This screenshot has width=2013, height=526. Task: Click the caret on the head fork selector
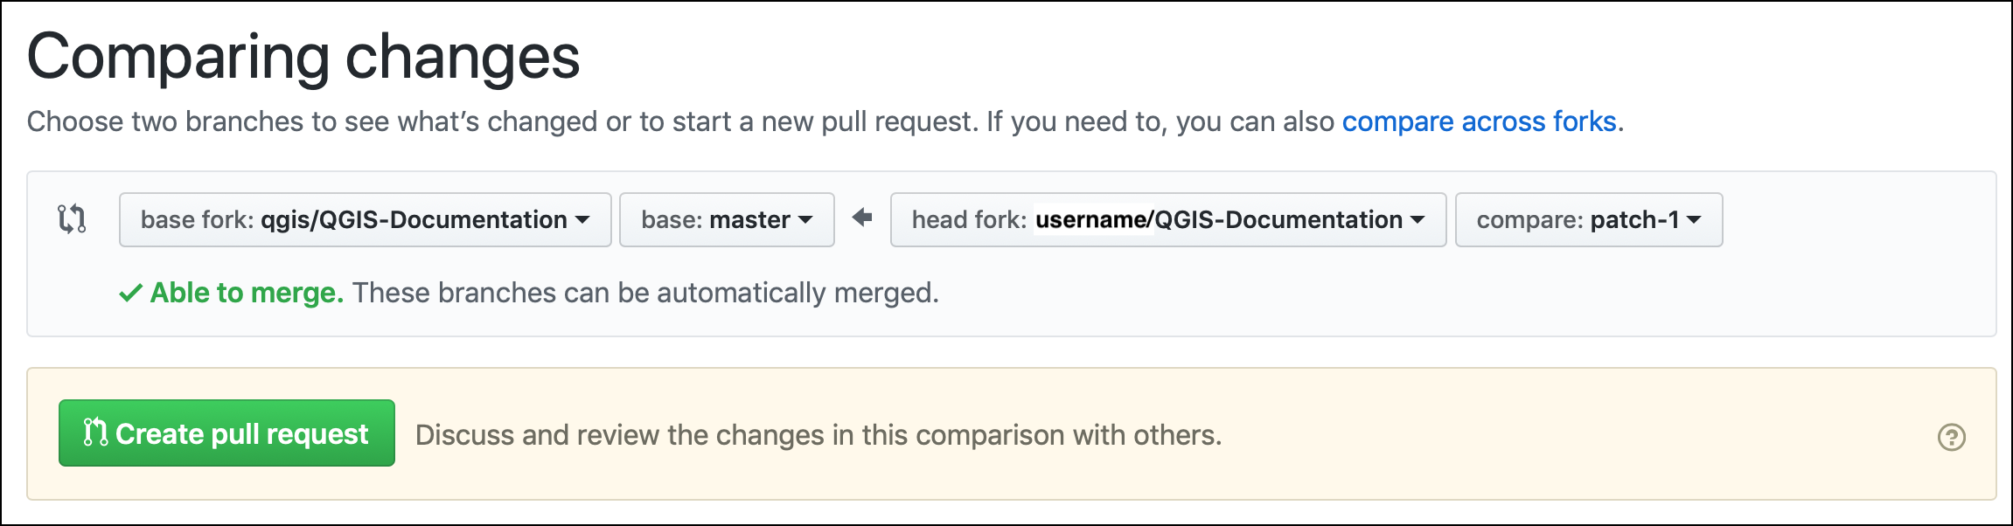click(1417, 219)
